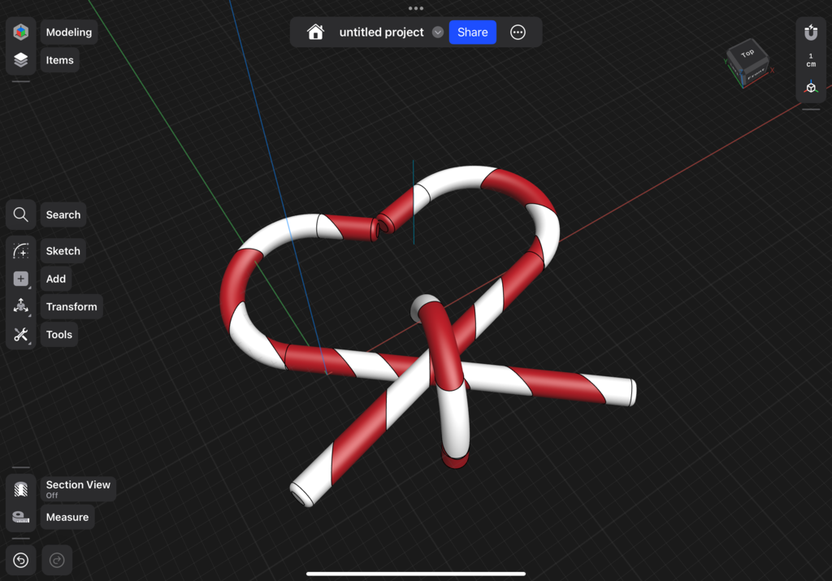Change the 1 cm grid snap value

pyautogui.click(x=811, y=60)
